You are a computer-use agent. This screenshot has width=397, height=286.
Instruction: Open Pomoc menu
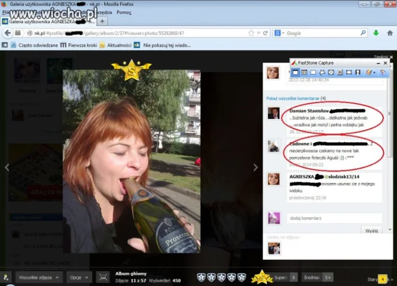124,13
